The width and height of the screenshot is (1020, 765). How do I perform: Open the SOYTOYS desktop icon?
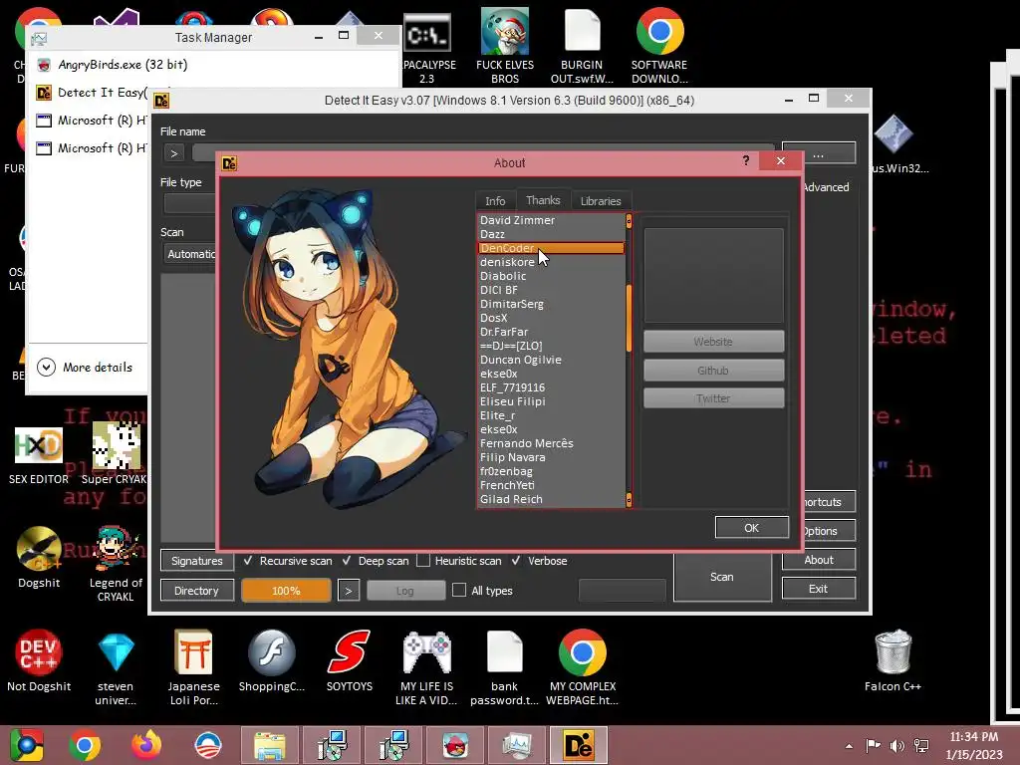[350, 660]
